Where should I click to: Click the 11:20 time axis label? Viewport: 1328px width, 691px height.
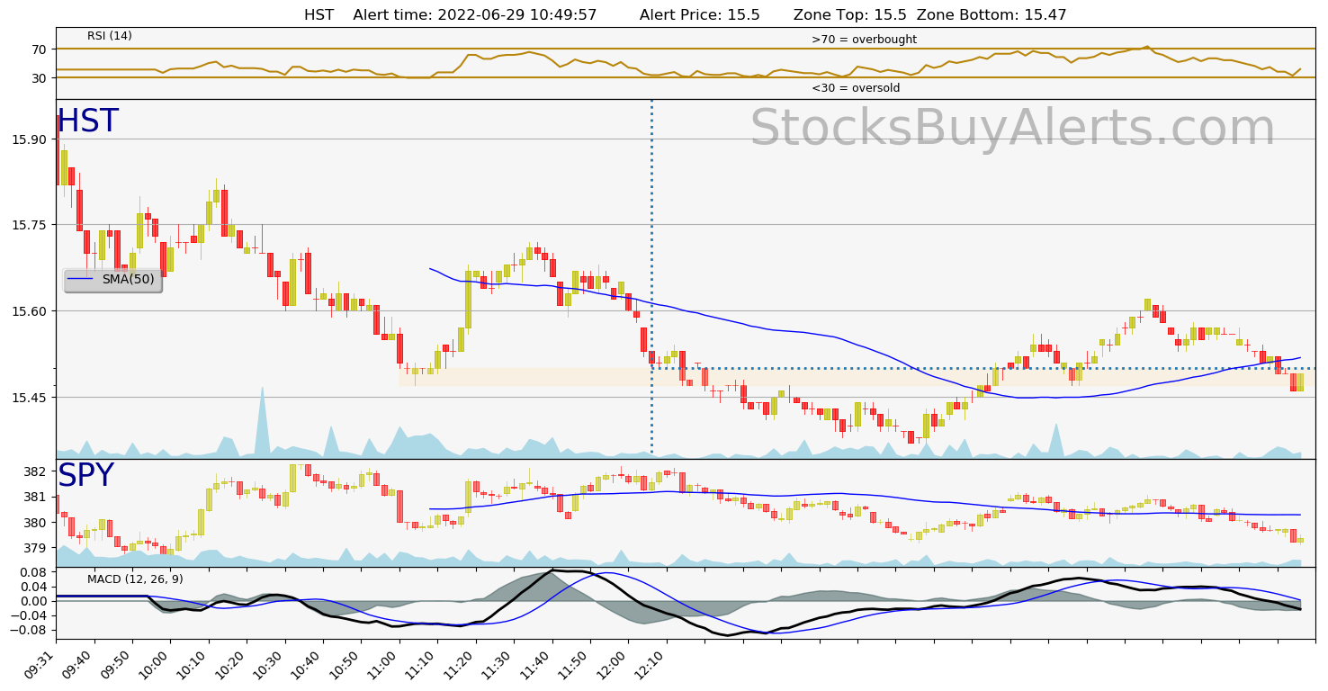pos(461,664)
